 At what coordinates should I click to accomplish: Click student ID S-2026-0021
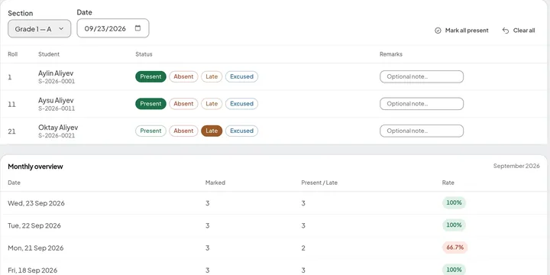[57, 135]
